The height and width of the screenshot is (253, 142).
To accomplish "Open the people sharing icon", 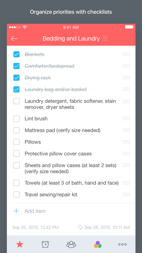I will (x=71, y=244).
